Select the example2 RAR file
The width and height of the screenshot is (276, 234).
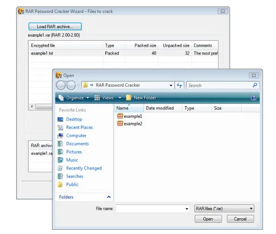tap(129, 124)
